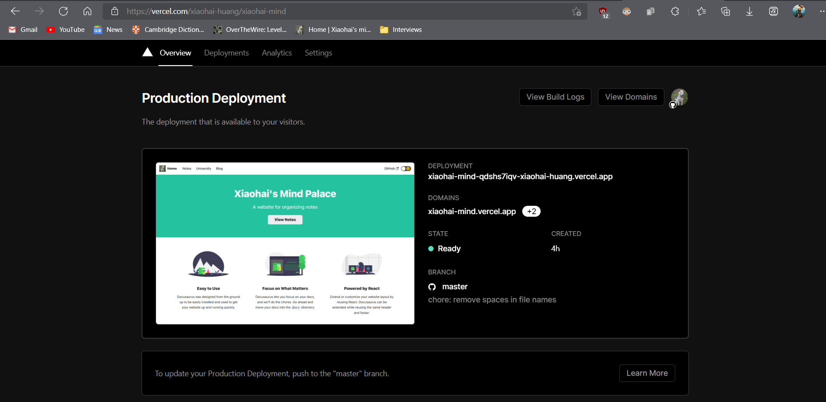The image size is (826, 402).
Task: Open the browser profile avatar
Action: tap(799, 11)
